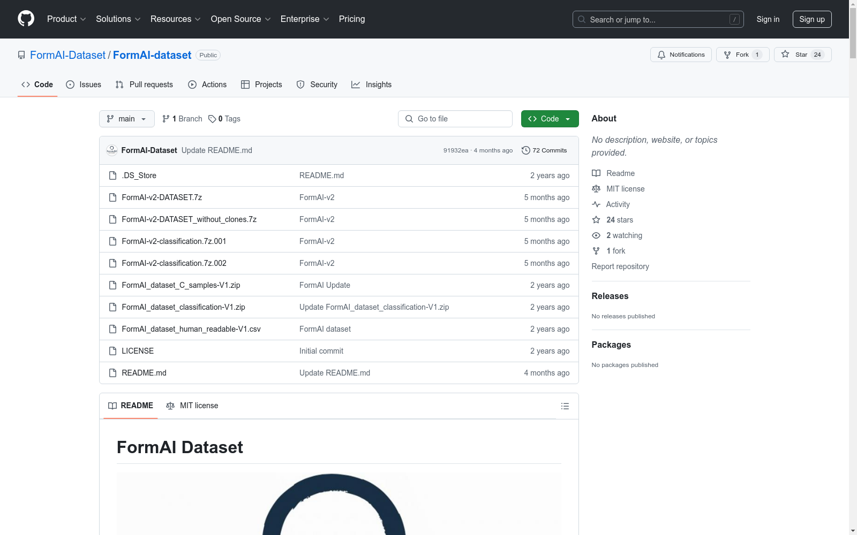Screen dimensions: 857x535
Task: View the 0 Tags list
Action: pos(224,119)
